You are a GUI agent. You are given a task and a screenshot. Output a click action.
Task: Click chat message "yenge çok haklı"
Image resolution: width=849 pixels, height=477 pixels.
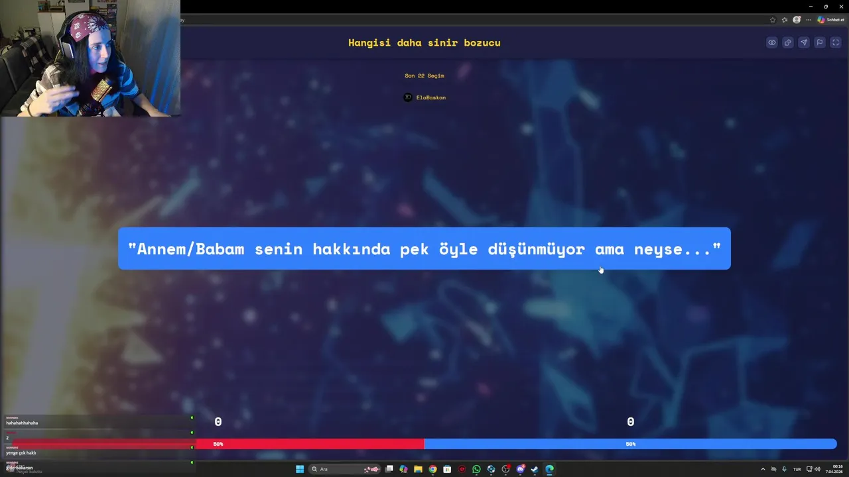point(21,453)
